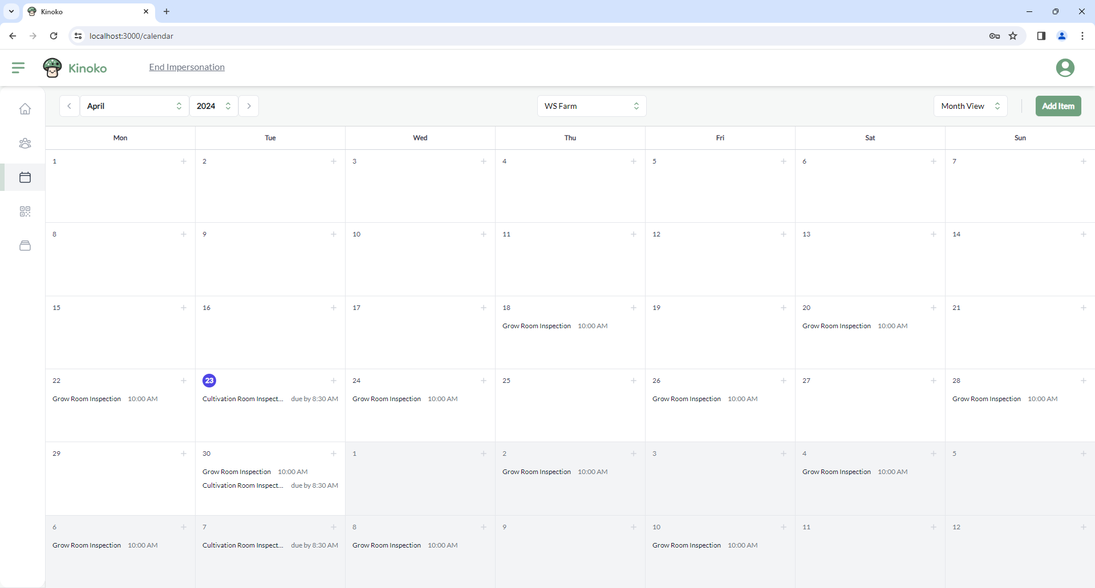Open the 2024 year selector

click(213, 106)
